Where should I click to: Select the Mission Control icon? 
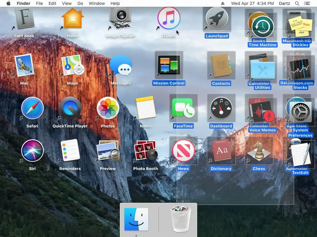(x=169, y=65)
